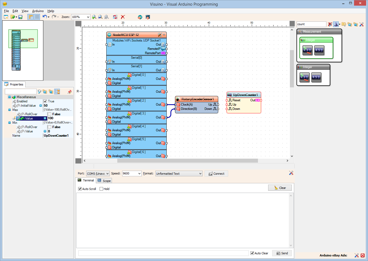Click the wizard hat filter icon above Measurement panel
This screenshot has width=368, height=261.
pyautogui.click(x=336, y=24)
